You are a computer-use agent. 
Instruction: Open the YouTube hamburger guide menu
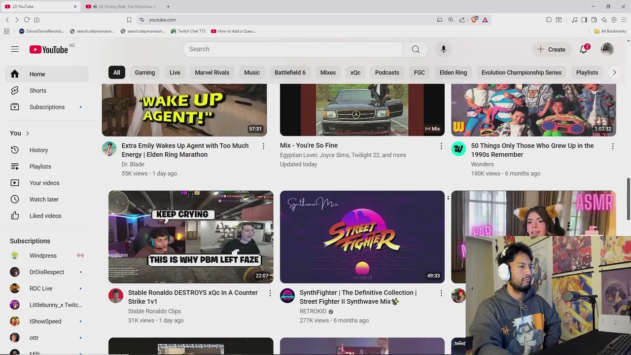click(x=15, y=49)
